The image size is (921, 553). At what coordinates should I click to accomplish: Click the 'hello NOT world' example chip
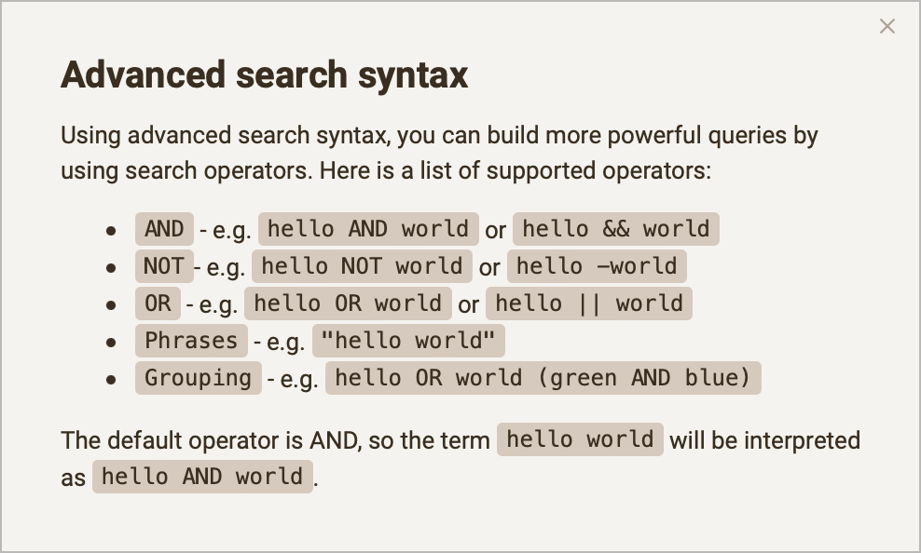(x=362, y=266)
